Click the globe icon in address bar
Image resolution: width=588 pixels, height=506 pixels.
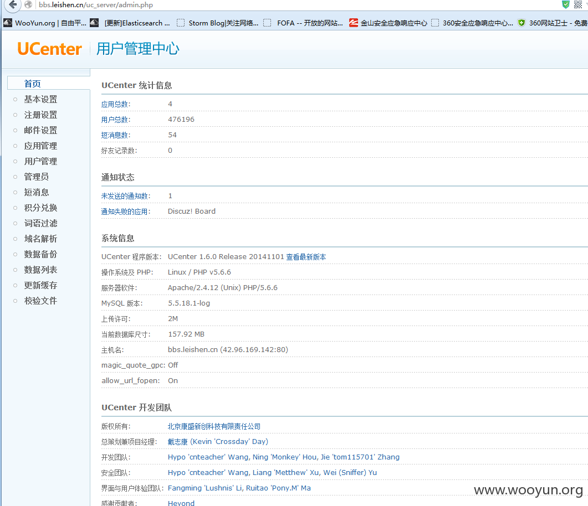[28, 5]
